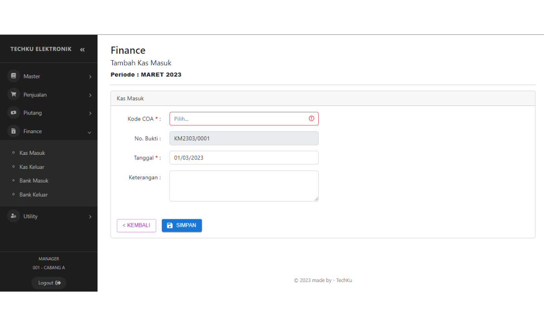Screen dimensions: 544x326
Task: Click the KEMBALI back button
Action: (x=136, y=225)
